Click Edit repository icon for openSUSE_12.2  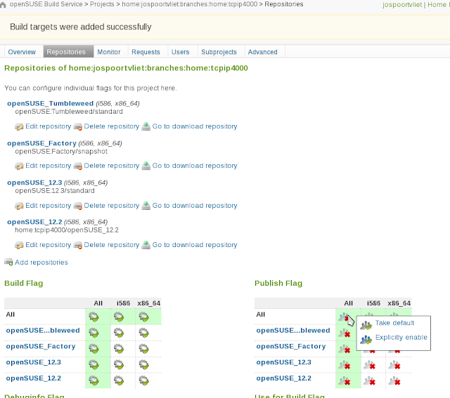pos(19,245)
